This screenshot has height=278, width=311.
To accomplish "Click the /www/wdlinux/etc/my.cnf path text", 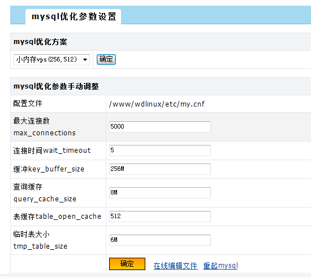I will 157,104.
